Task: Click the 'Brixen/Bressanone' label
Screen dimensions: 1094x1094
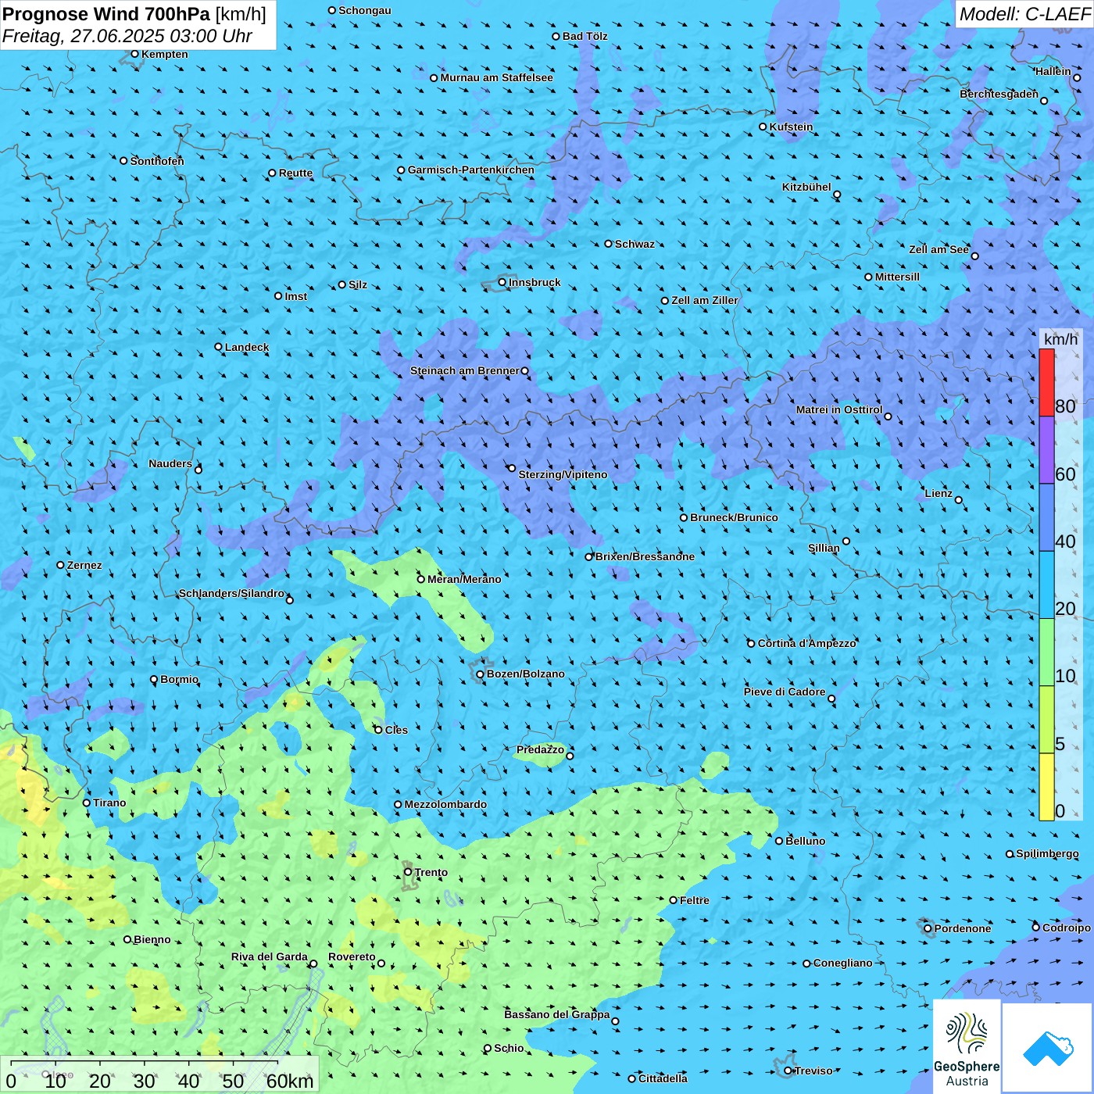Action: (645, 556)
